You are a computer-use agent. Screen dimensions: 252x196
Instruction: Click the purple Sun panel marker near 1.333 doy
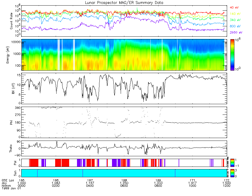tap(175, 173)
